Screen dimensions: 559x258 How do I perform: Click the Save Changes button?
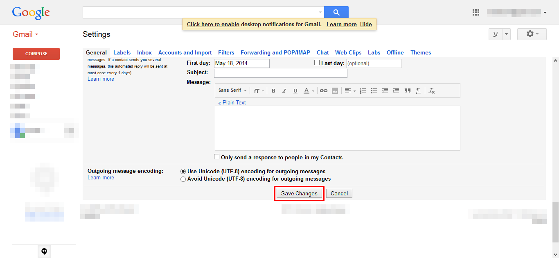point(299,193)
